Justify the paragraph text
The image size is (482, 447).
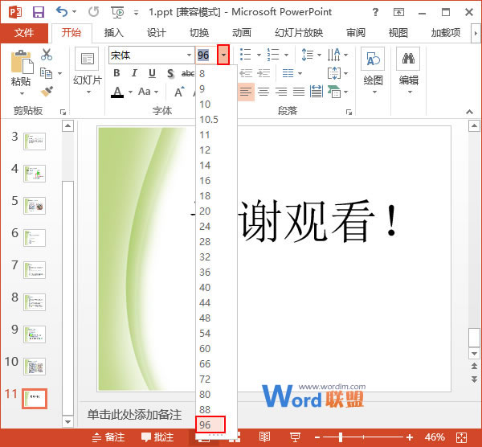tap(299, 92)
